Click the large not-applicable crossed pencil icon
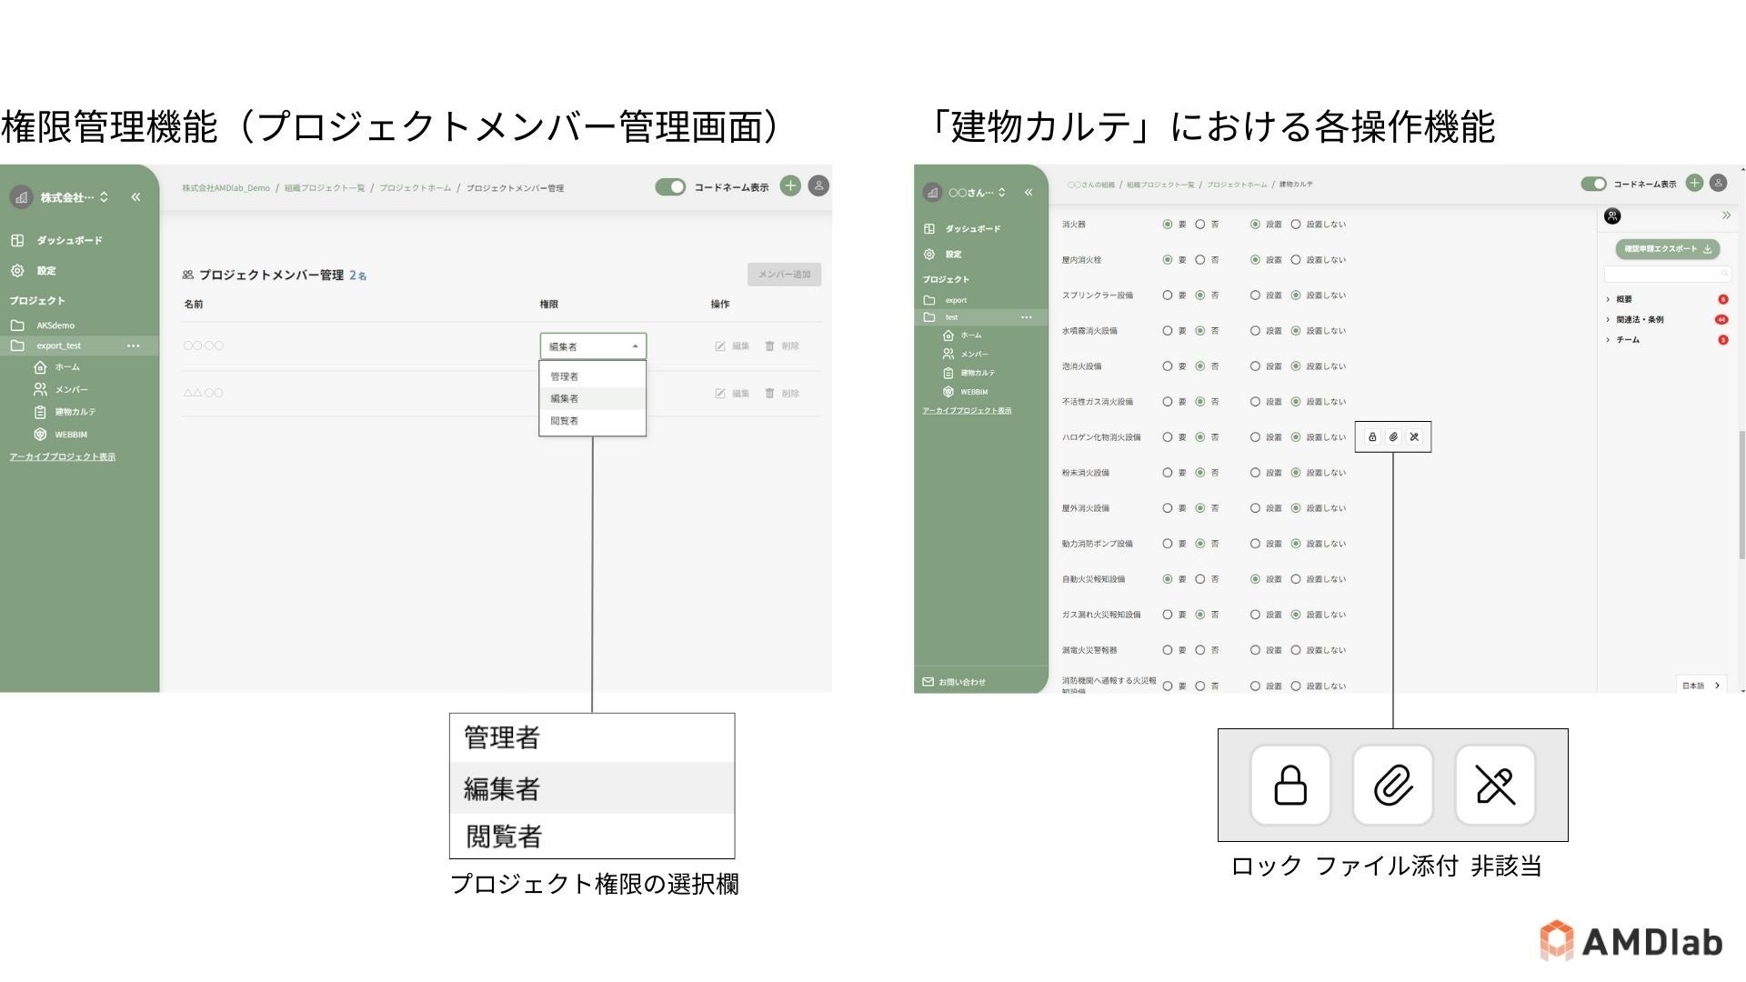Image resolution: width=1746 pixels, height=982 pixels. (x=1495, y=786)
